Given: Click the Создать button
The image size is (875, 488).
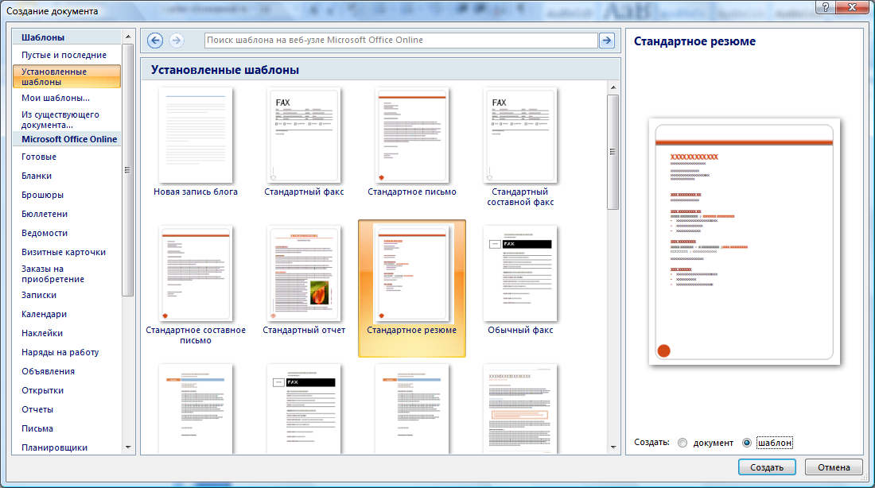Looking at the screenshot, I should pyautogui.click(x=767, y=467).
